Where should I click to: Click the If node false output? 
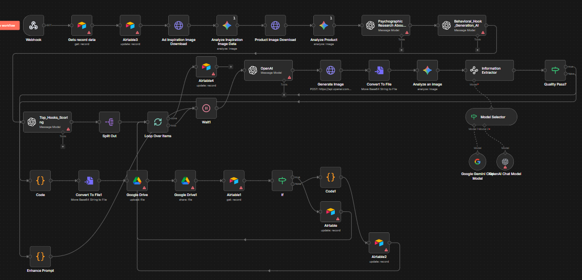pos(293,184)
